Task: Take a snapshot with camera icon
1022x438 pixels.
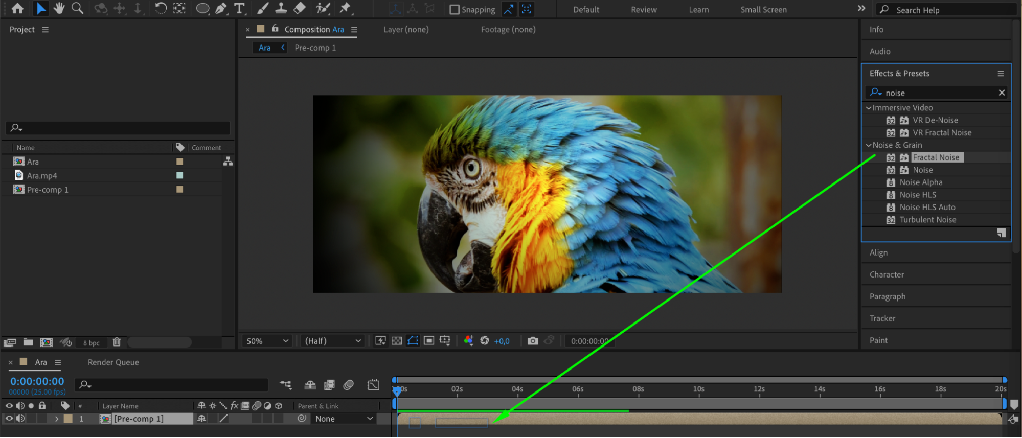Action: pyautogui.click(x=533, y=341)
